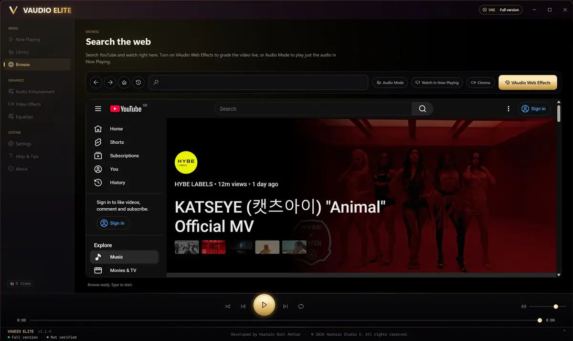Click Sign in at YouTube top right
Viewport: 573px width, 341px height.
point(534,109)
